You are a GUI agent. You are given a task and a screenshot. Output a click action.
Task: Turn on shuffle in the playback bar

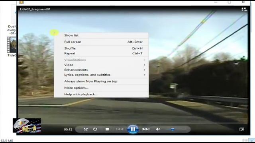coord(86,129)
